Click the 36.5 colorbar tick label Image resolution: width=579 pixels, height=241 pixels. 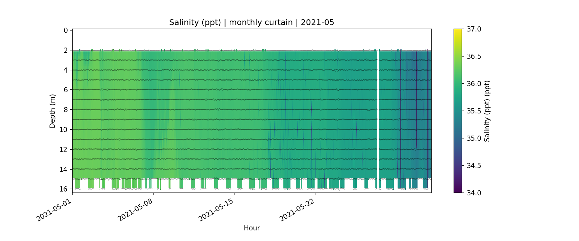(x=474, y=57)
